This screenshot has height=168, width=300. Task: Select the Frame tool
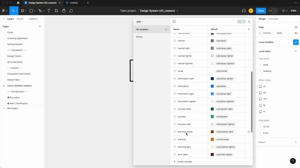point(22,11)
